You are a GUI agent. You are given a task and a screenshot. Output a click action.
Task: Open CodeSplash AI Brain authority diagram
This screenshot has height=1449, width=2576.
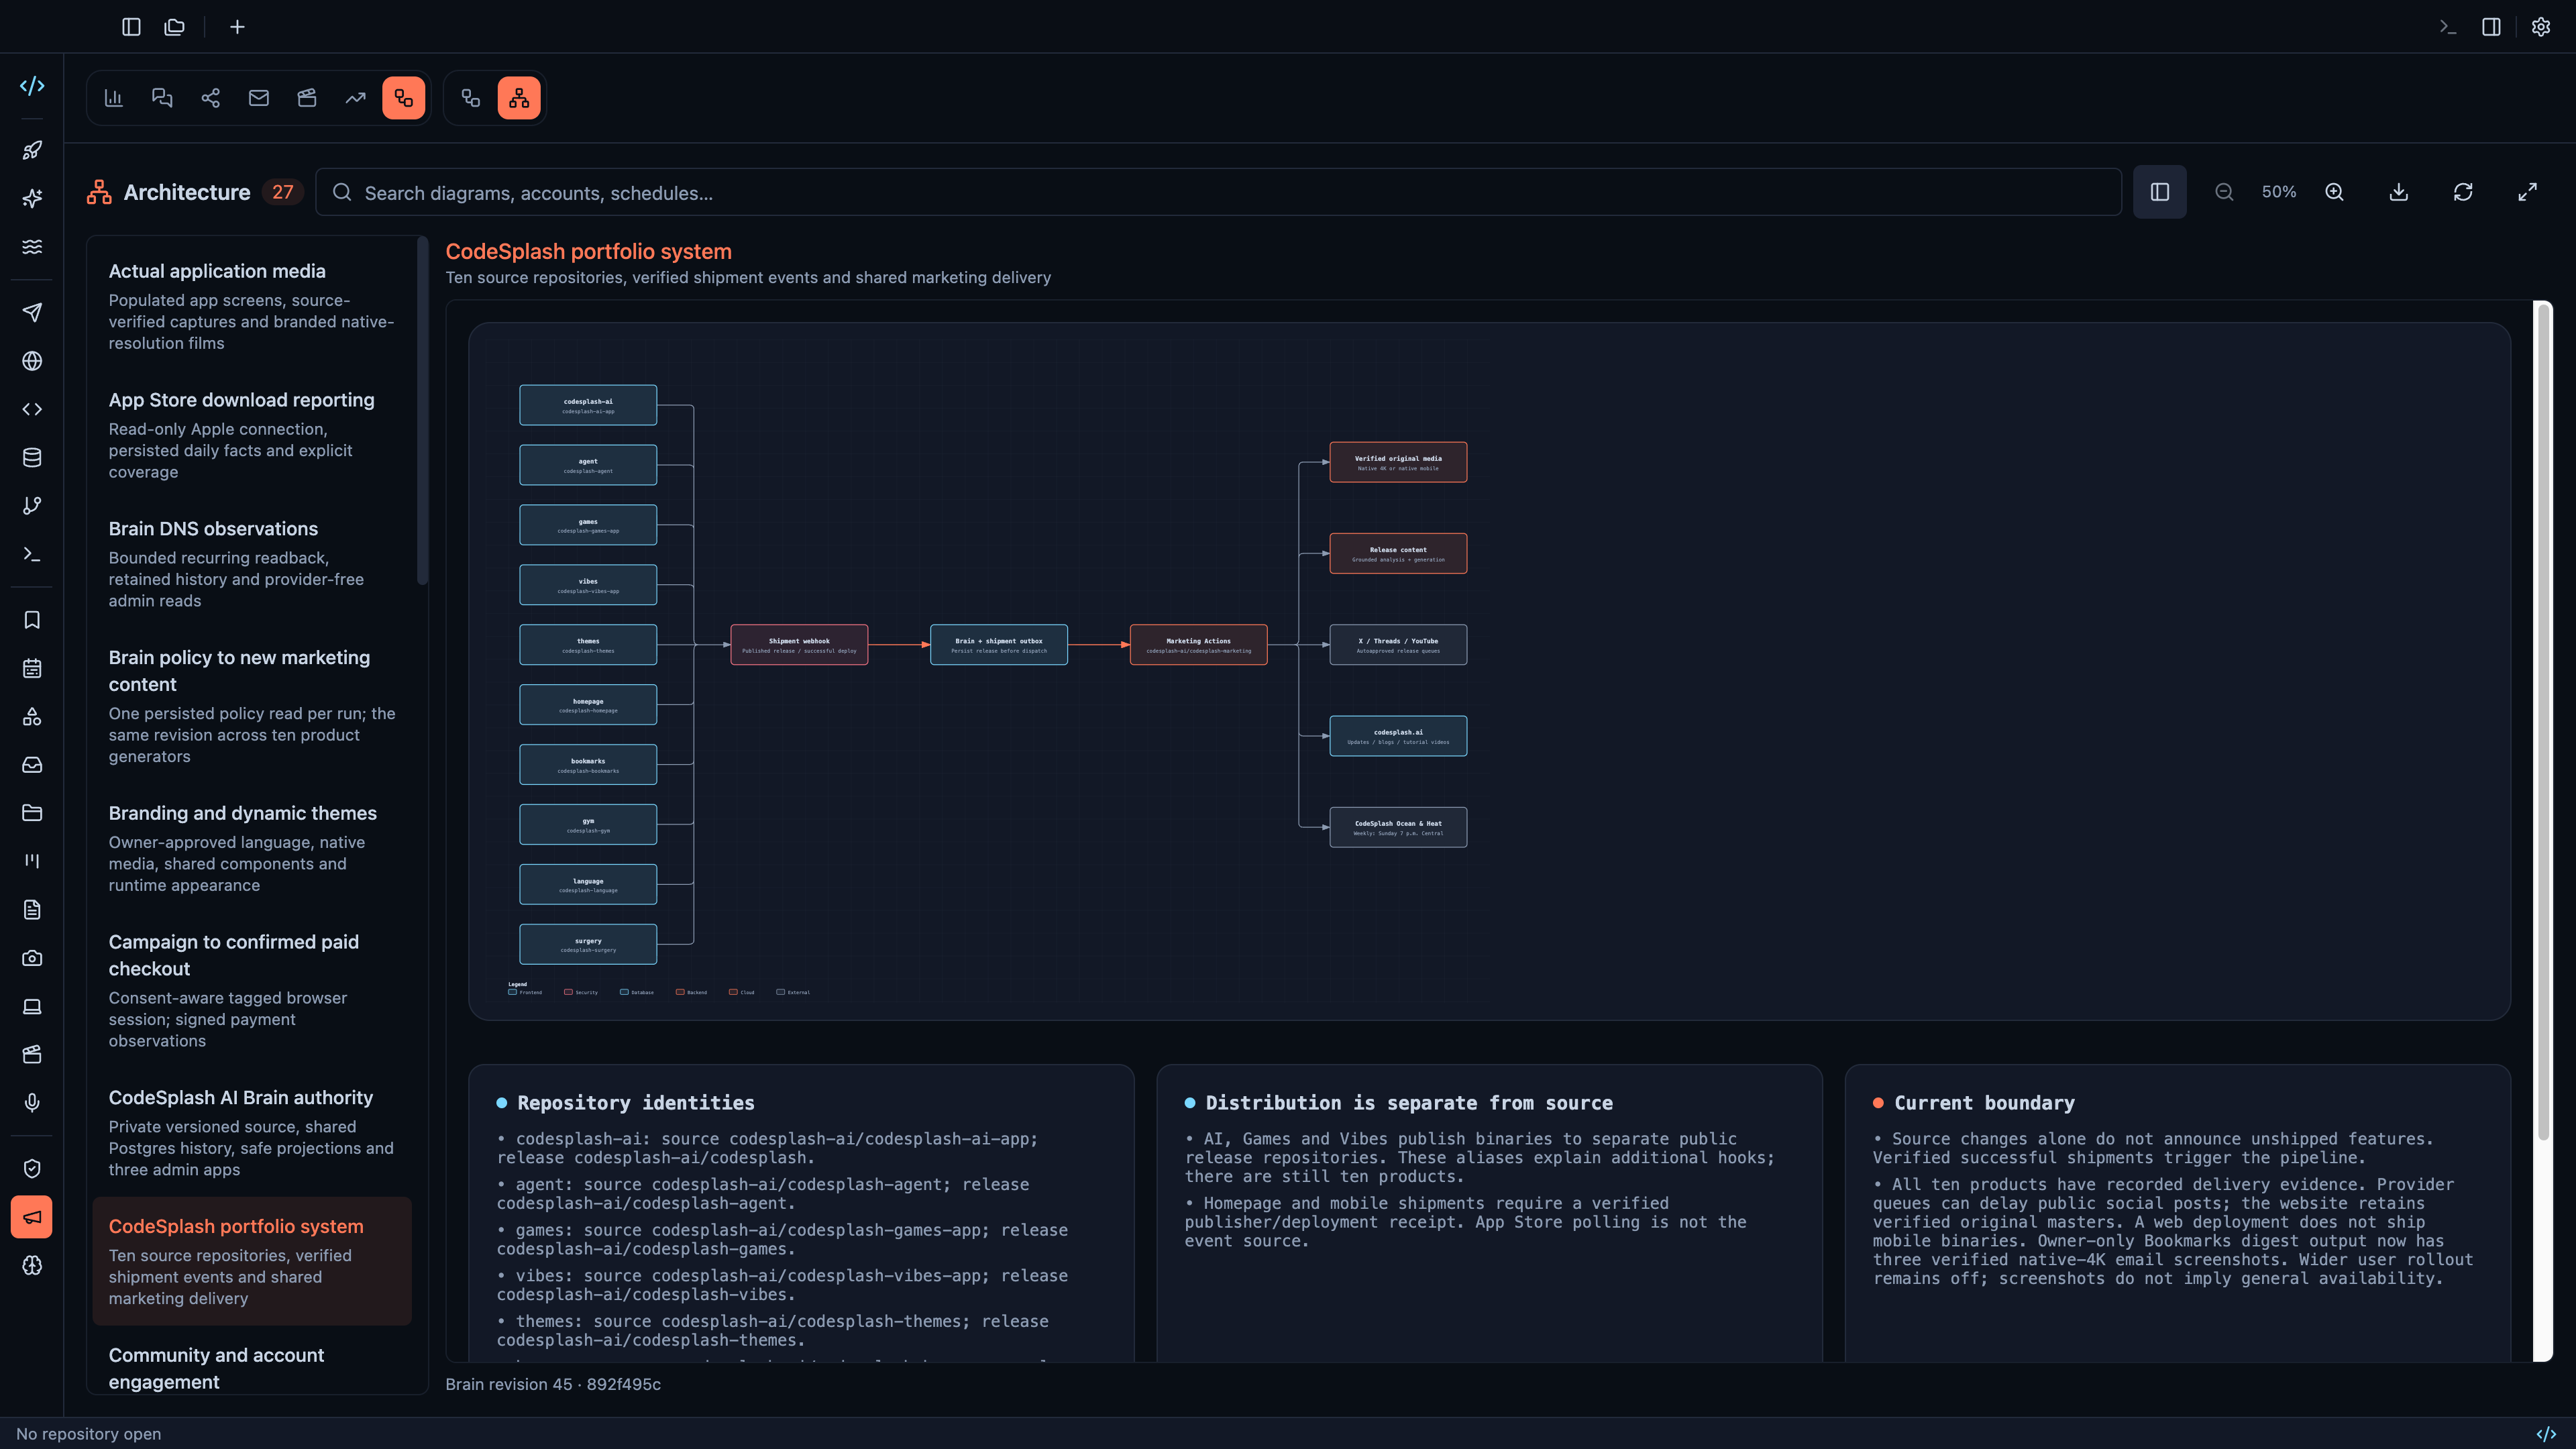[x=252, y=1132]
